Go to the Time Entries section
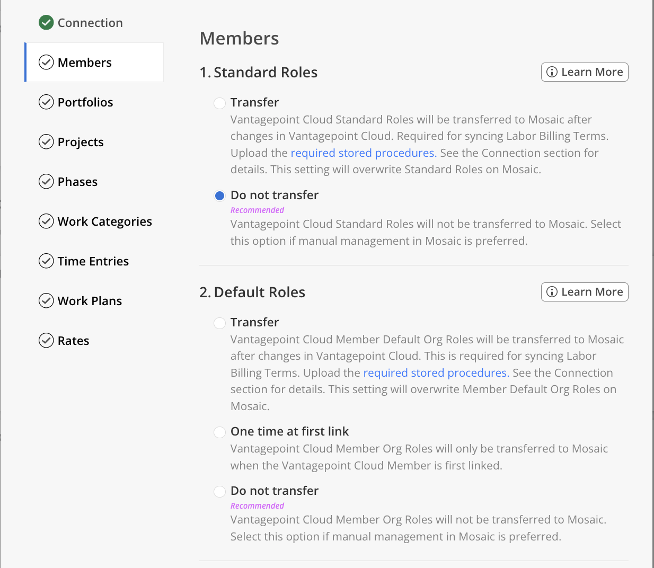This screenshot has height=568, width=654. pos(93,261)
